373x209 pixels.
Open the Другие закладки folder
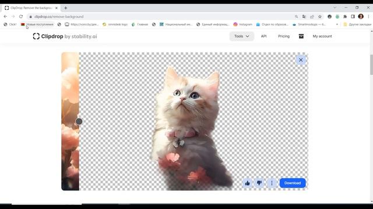[357, 24]
